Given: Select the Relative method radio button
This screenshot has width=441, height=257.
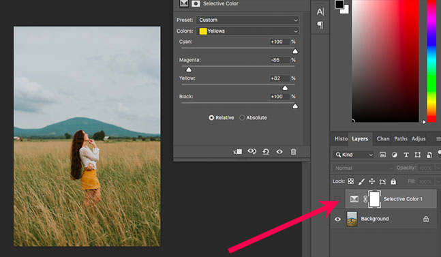Looking at the screenshot, I should [211, 118].
